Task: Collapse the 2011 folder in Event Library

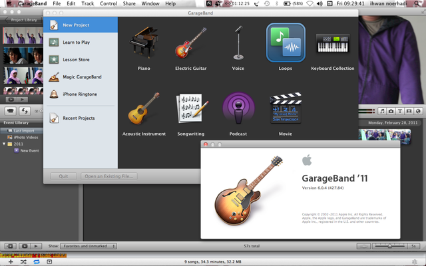Action: [x=4, y=144]
